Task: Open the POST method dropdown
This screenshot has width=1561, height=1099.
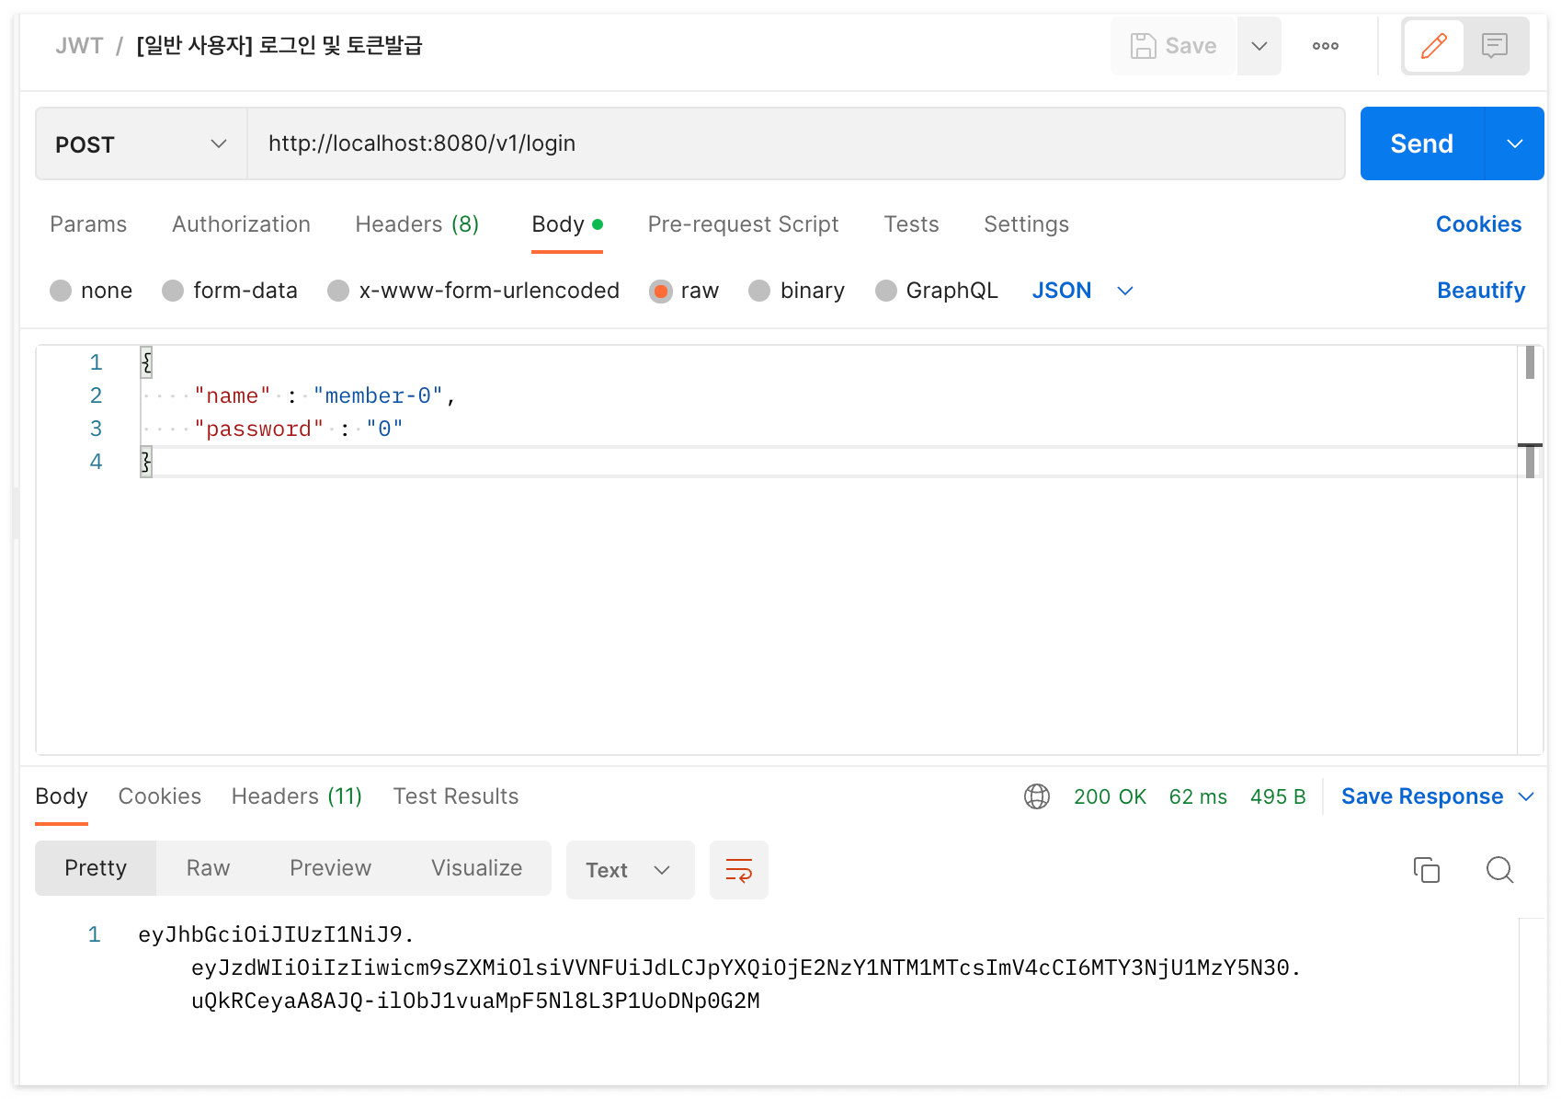Action: click(x=142, y=144)
